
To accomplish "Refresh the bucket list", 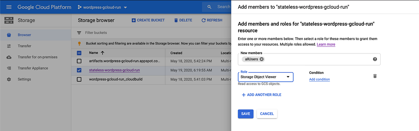I will (212, 20).
